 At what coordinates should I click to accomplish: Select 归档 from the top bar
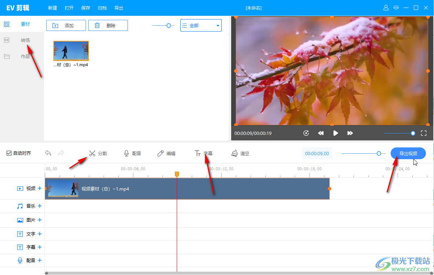tap(103, 8)
